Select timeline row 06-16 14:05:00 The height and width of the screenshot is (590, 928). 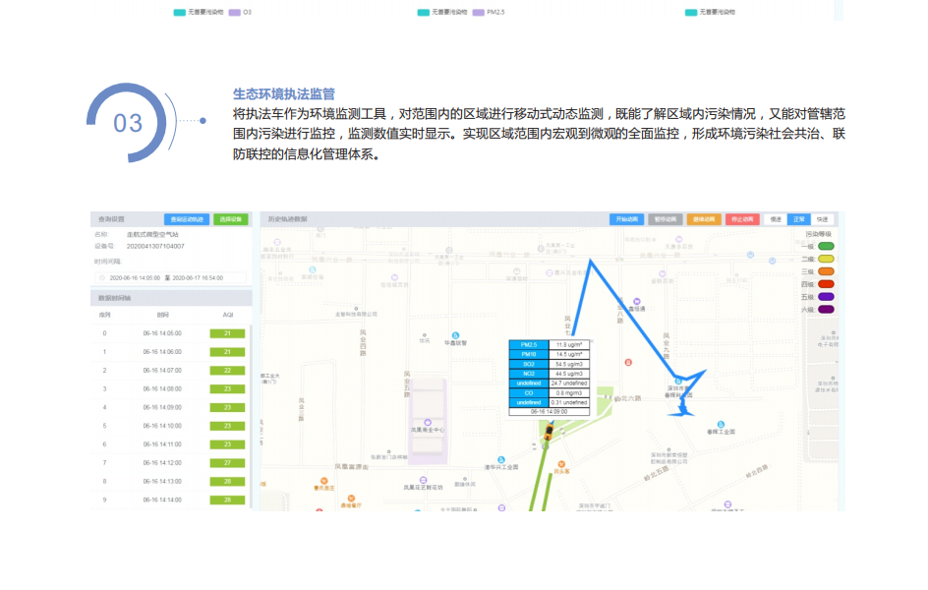[170, 333]
